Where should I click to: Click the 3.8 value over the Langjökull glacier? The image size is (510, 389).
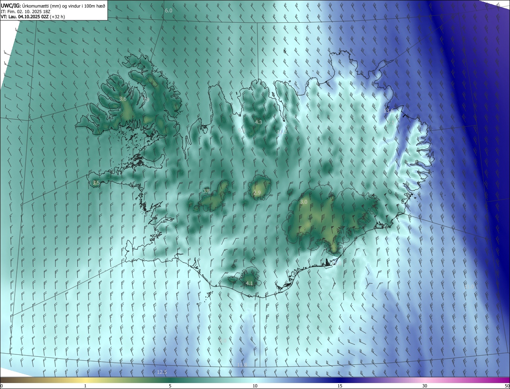(x=206, y=191)
